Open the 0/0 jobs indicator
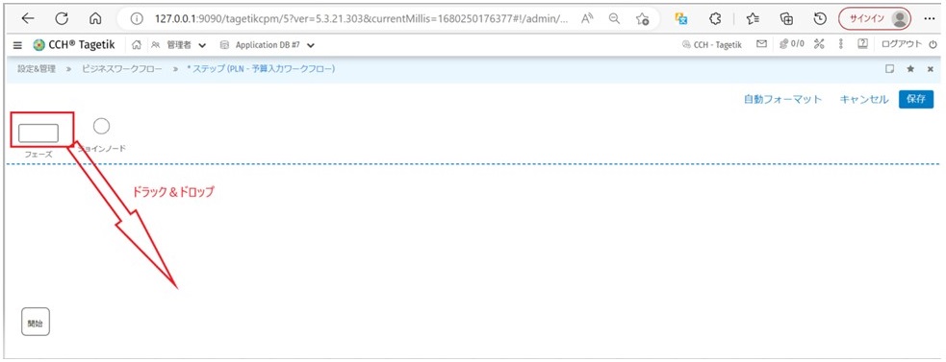This screenshot has height=362, width=946. tap(792, 44)
